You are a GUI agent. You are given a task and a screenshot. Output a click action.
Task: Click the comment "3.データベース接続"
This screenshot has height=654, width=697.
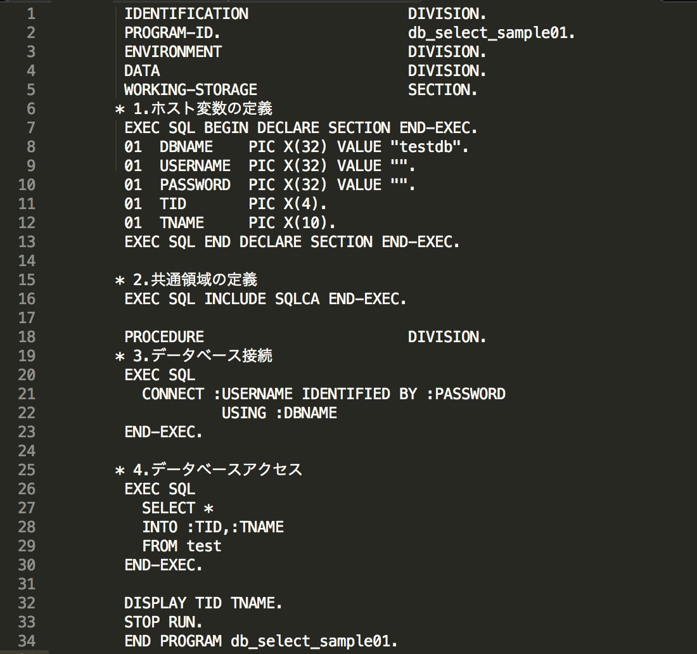point(202,356)
